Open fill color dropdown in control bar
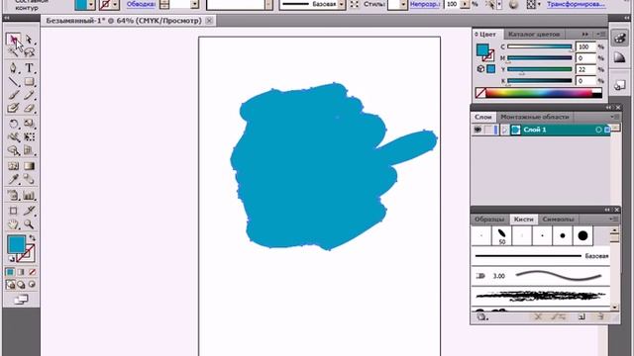 tap(91, 4)
